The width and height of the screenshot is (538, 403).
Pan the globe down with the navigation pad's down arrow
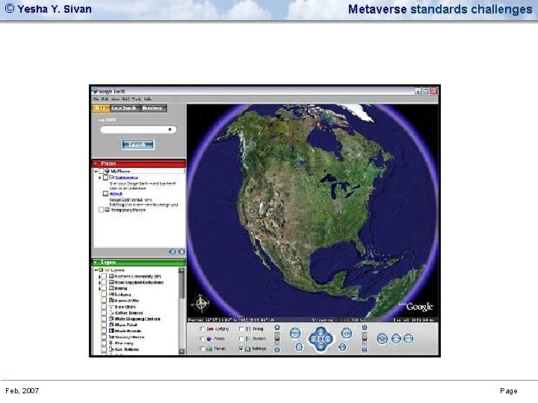320,347
